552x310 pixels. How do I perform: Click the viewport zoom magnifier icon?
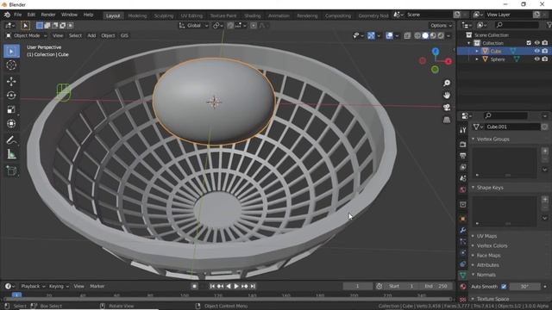click(x=447, y=83)
